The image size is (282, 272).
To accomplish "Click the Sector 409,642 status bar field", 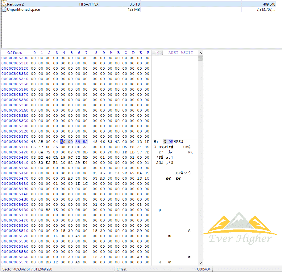I will point(27,269).
